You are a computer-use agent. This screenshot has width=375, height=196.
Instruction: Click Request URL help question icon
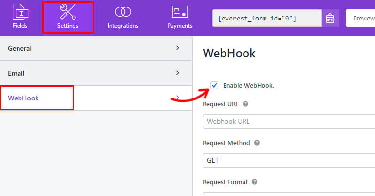245,104
